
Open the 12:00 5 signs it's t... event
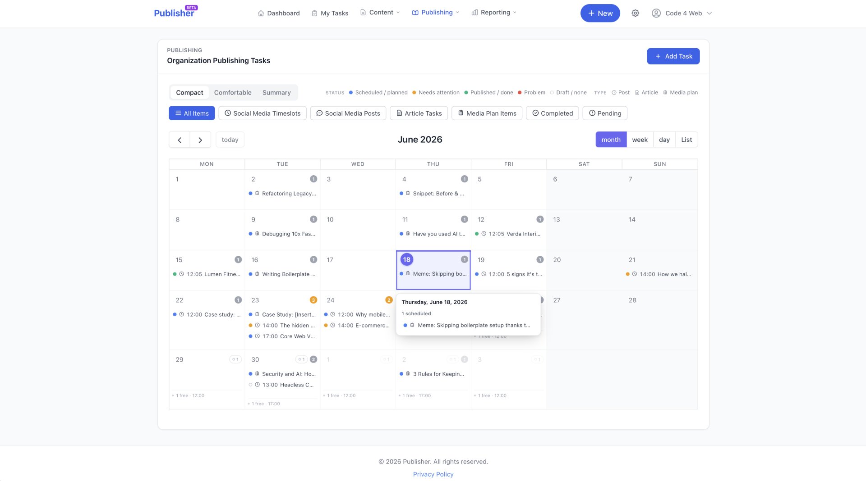pos(509,274)
